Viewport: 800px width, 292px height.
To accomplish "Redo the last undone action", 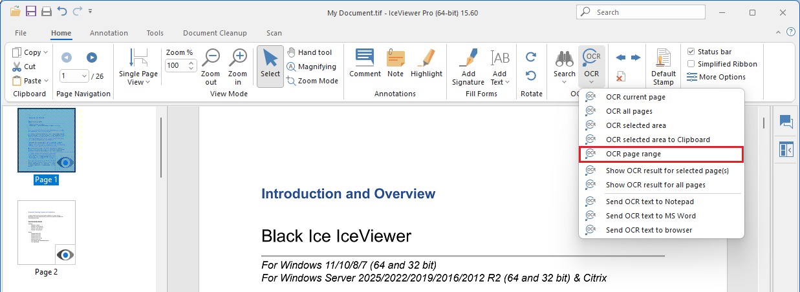I will (78, 11).
